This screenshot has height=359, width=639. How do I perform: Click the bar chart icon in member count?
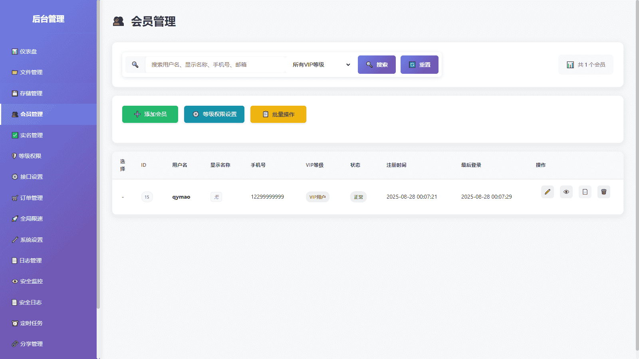(x=570, y=65)
